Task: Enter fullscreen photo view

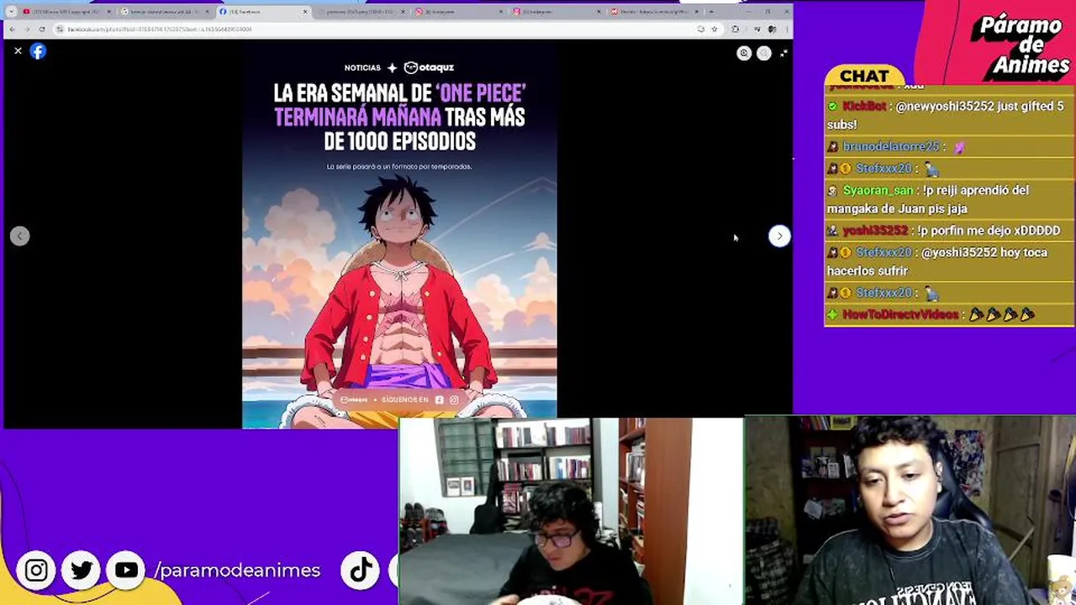Action: pyautogui.click(x=783, y=53)
